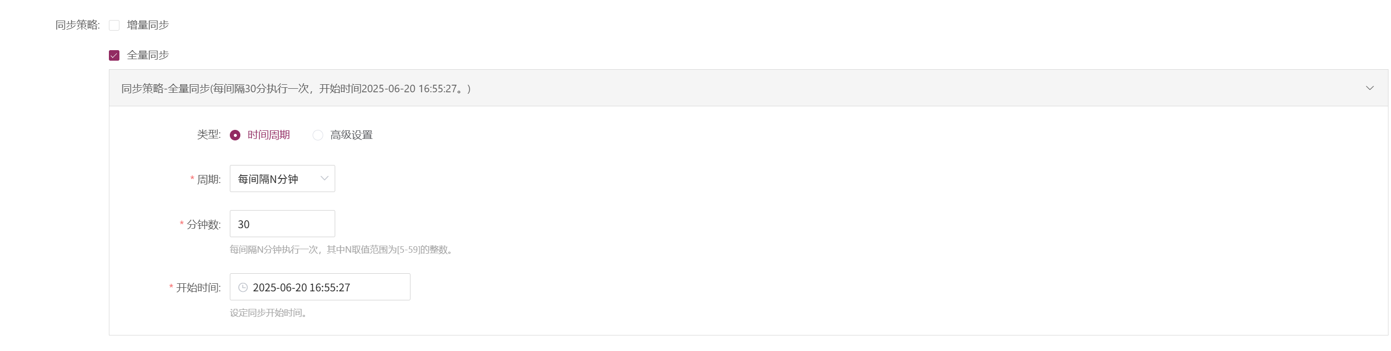Screen dimensions: 1391x351
Task: Click the 全量同步 label text
Action: [x=148, y=56]
